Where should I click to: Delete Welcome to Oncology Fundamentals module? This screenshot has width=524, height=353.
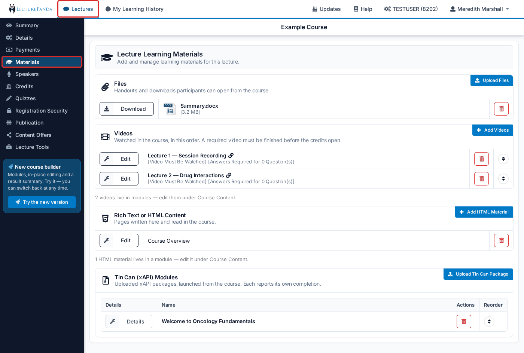(464, 322)
